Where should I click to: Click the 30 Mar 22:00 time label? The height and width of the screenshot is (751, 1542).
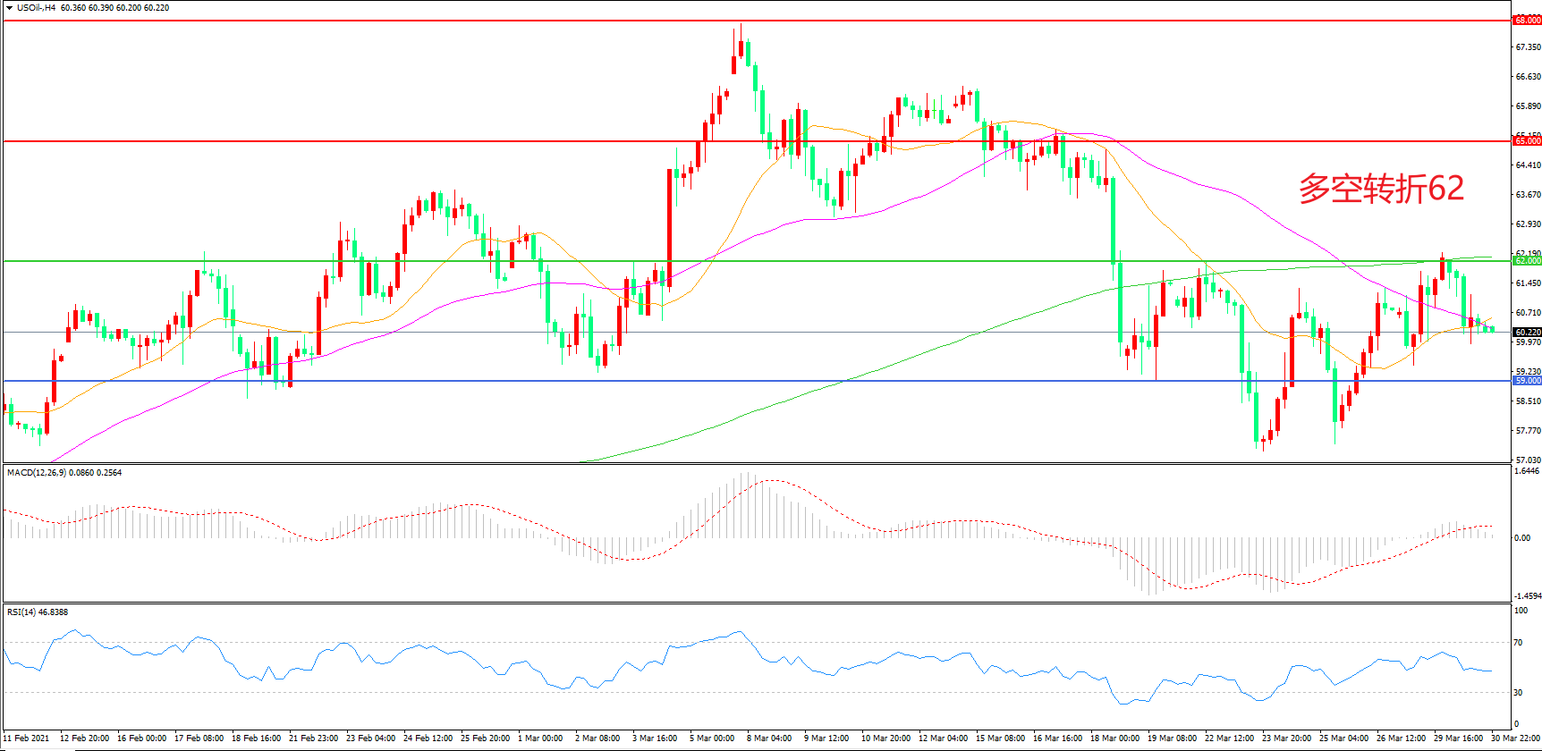(1515, 738)
